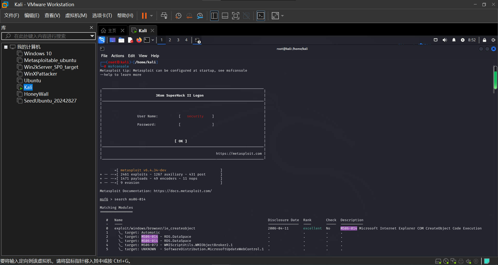Open the Kali dragon applications menu
Screen dimensions: 498x265
pyautogui.click(x=102, y=40)
